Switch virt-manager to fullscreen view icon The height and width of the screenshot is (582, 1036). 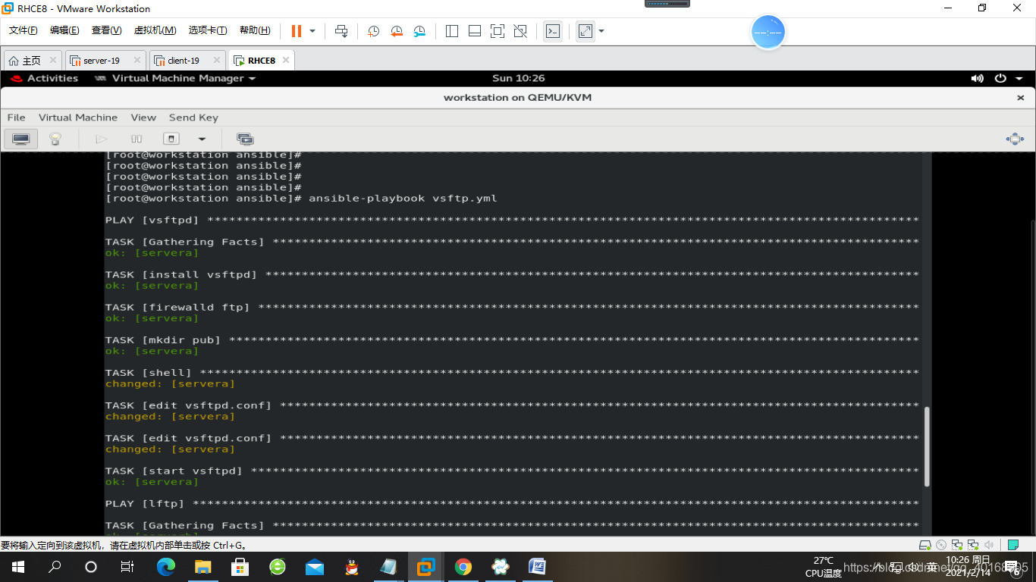point(1014,139)
